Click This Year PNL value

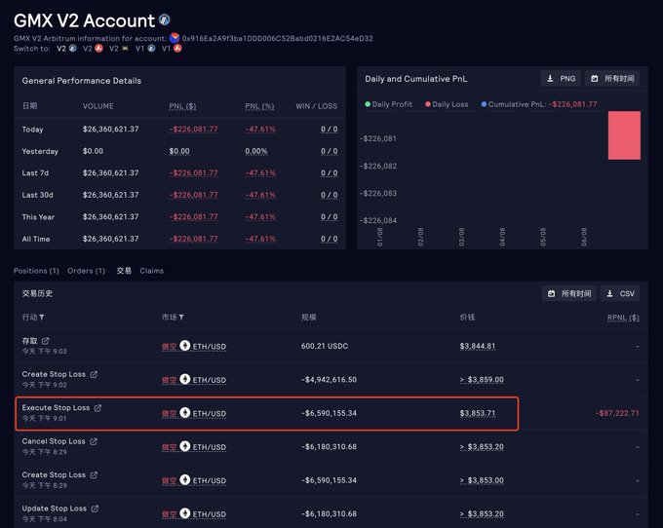coord(194,216)
